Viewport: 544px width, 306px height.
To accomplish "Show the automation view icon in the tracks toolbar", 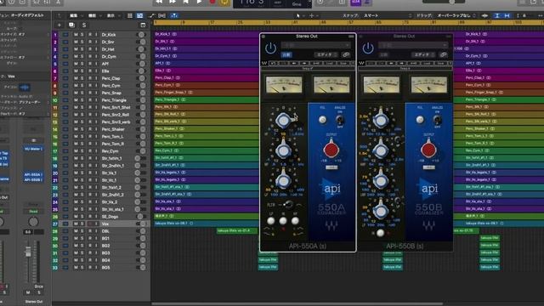I will pos(151,15).
